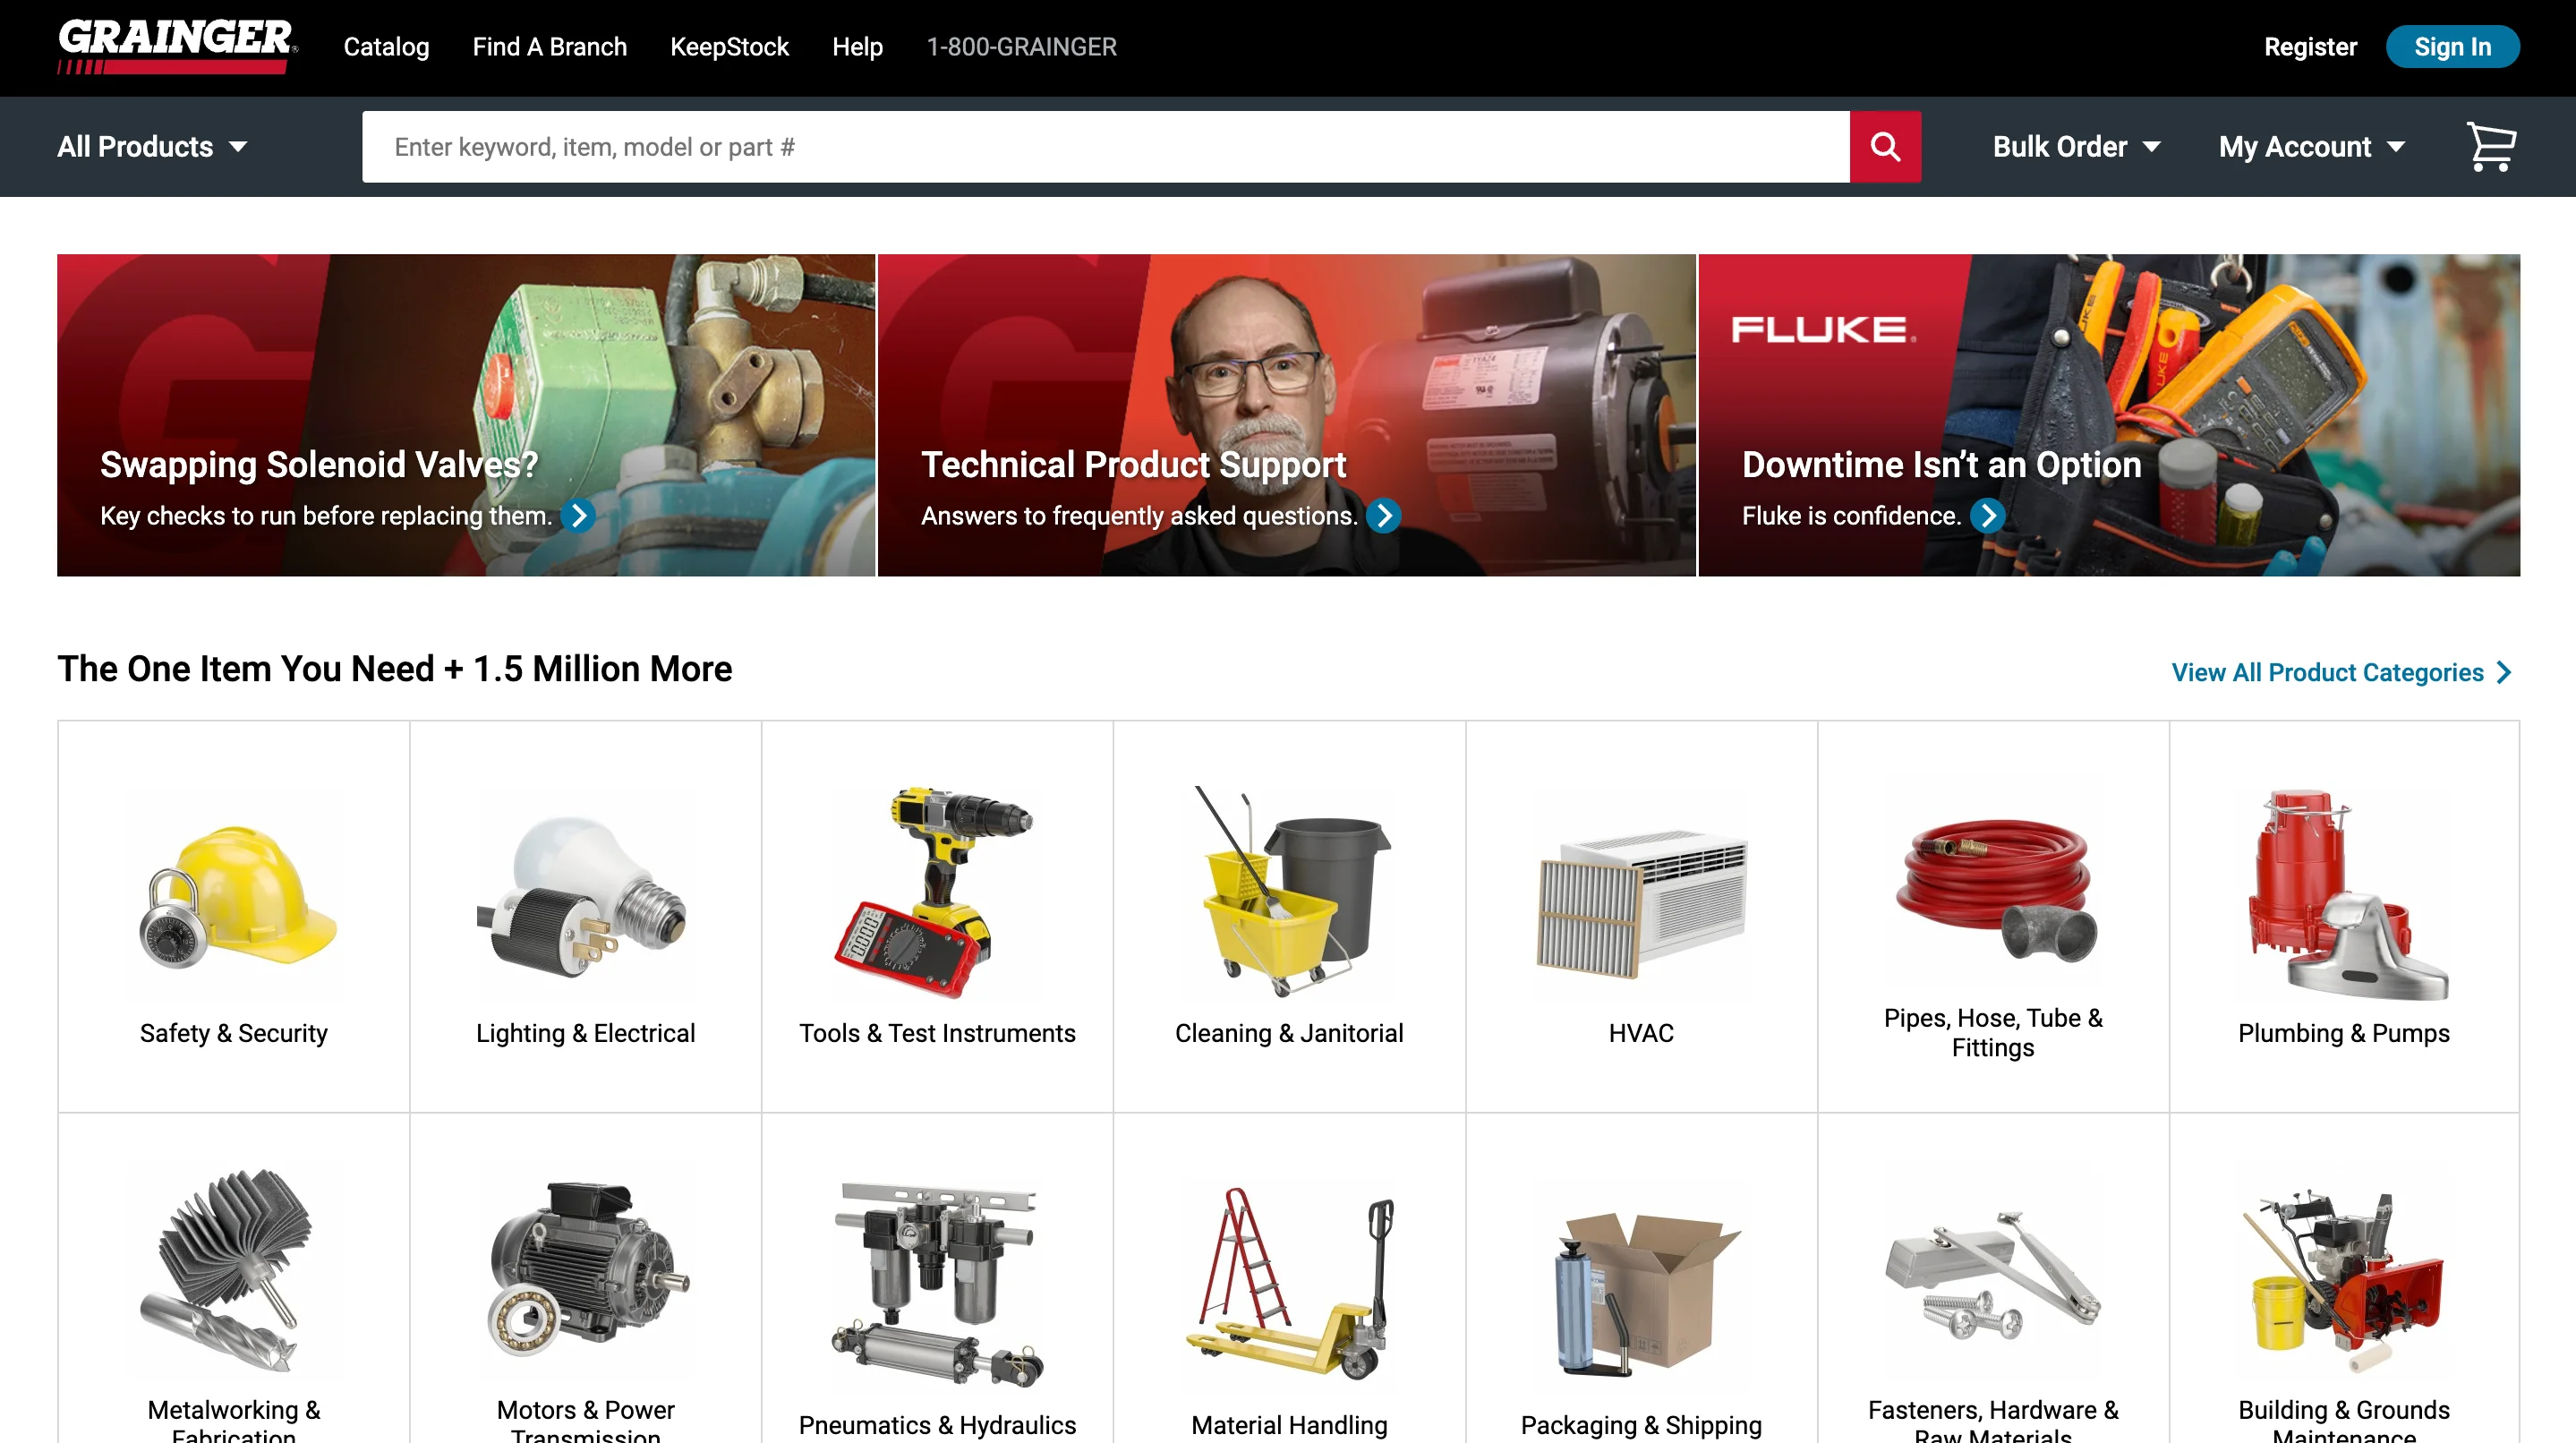
Task: Click the arrow after 'Answers to frequently asked questions'
Action: tap(1384, 516)
